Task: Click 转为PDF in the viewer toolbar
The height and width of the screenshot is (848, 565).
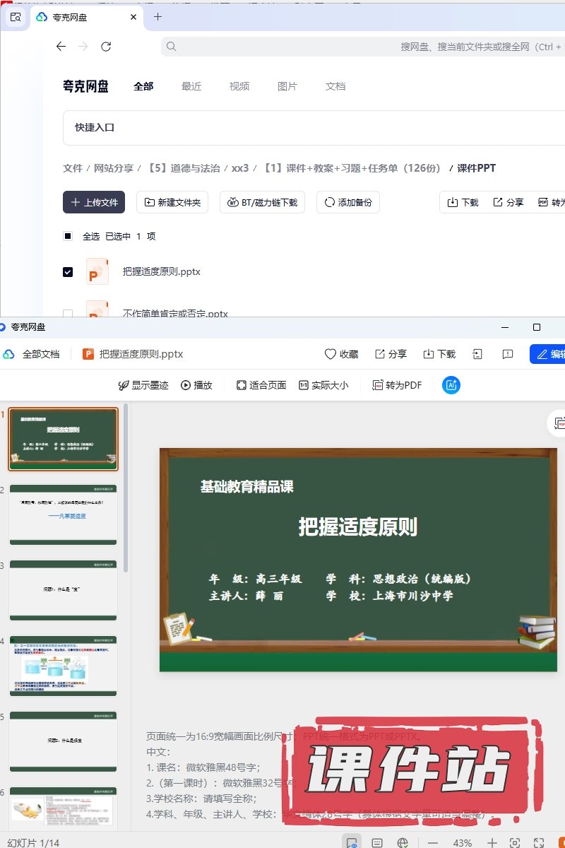Action: click(x=397, y=385)
